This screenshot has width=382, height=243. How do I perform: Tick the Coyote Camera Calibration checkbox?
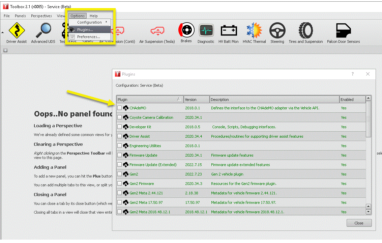(119, 117)
